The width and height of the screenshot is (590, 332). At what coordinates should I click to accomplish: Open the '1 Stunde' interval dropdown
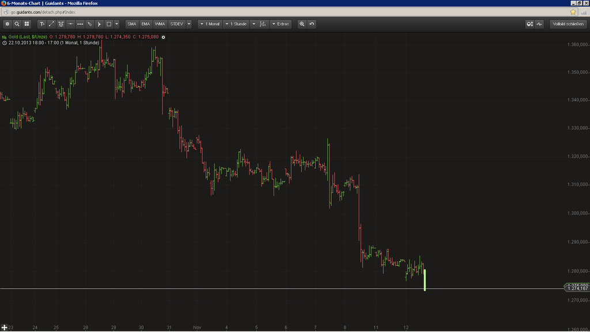[236, 24]
